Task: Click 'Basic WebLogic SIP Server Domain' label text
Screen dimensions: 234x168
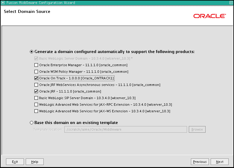Action: click(x=87, y=98)
